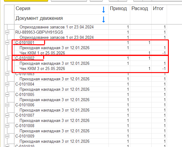Collapse the C-0101005 series group
182x147 pixels.
[x=7, y=94]
